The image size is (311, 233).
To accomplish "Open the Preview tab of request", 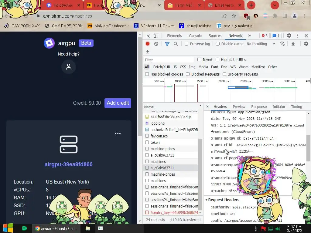I will (239, 106).
